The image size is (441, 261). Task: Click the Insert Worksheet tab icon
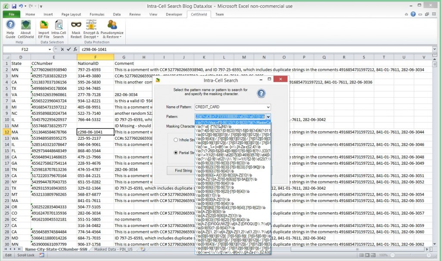tap(143, 249)
